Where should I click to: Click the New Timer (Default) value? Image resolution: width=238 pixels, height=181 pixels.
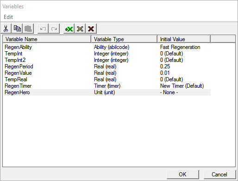[182, 86]
